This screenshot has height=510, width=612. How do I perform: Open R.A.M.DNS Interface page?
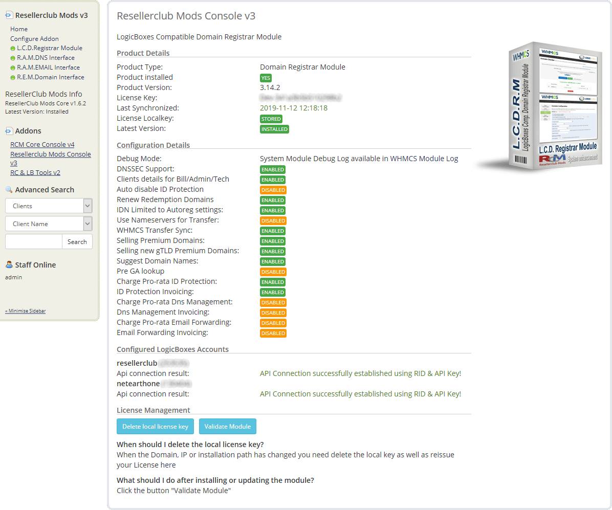click(46, 58)
